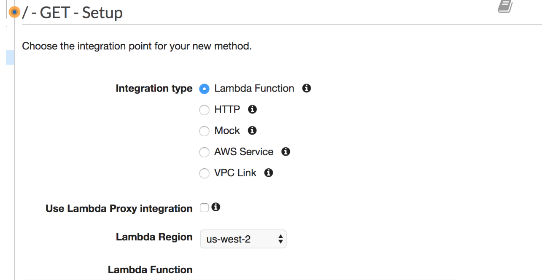Click info icon next to AWS Service
Image resolution: width=542 pixels, height=280 pixels.
point(286,152)
